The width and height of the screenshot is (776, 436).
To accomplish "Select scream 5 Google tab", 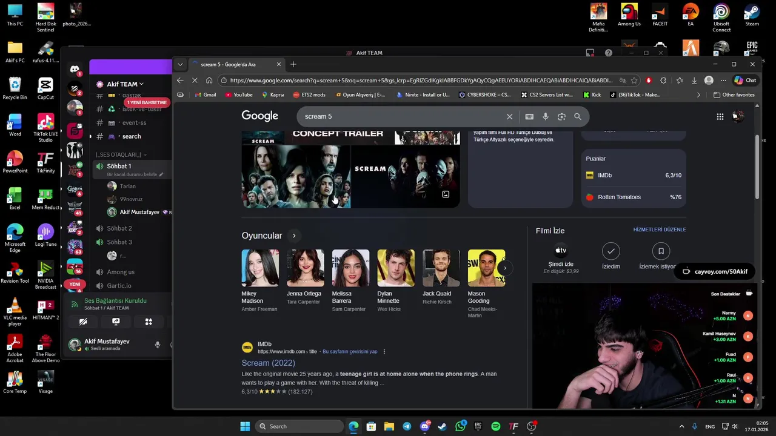I will [x=235, y=64].
